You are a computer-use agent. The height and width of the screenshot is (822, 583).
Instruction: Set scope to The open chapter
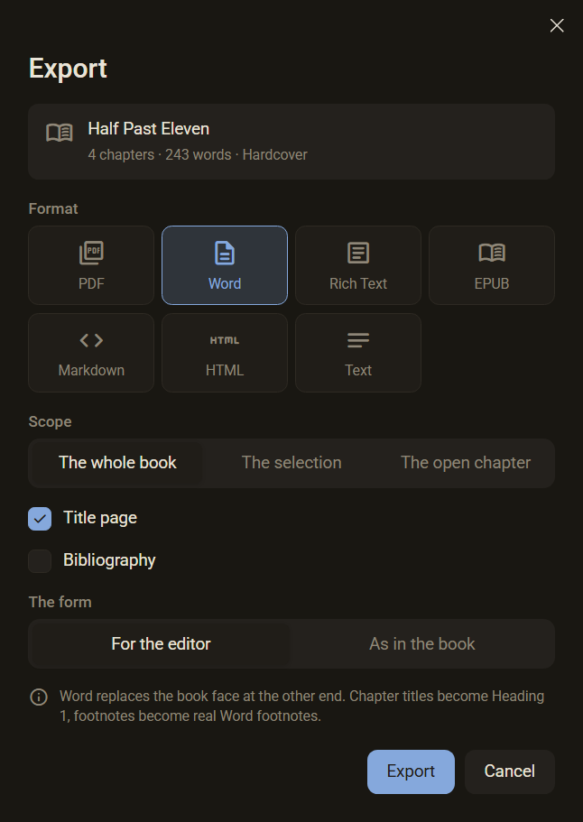click(466, 463)
